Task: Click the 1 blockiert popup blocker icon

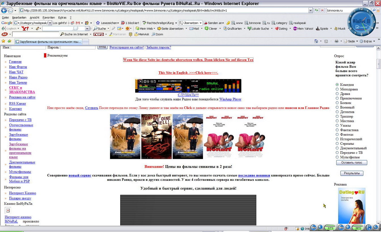Action: pyautogui.click(x=123, y=23)
